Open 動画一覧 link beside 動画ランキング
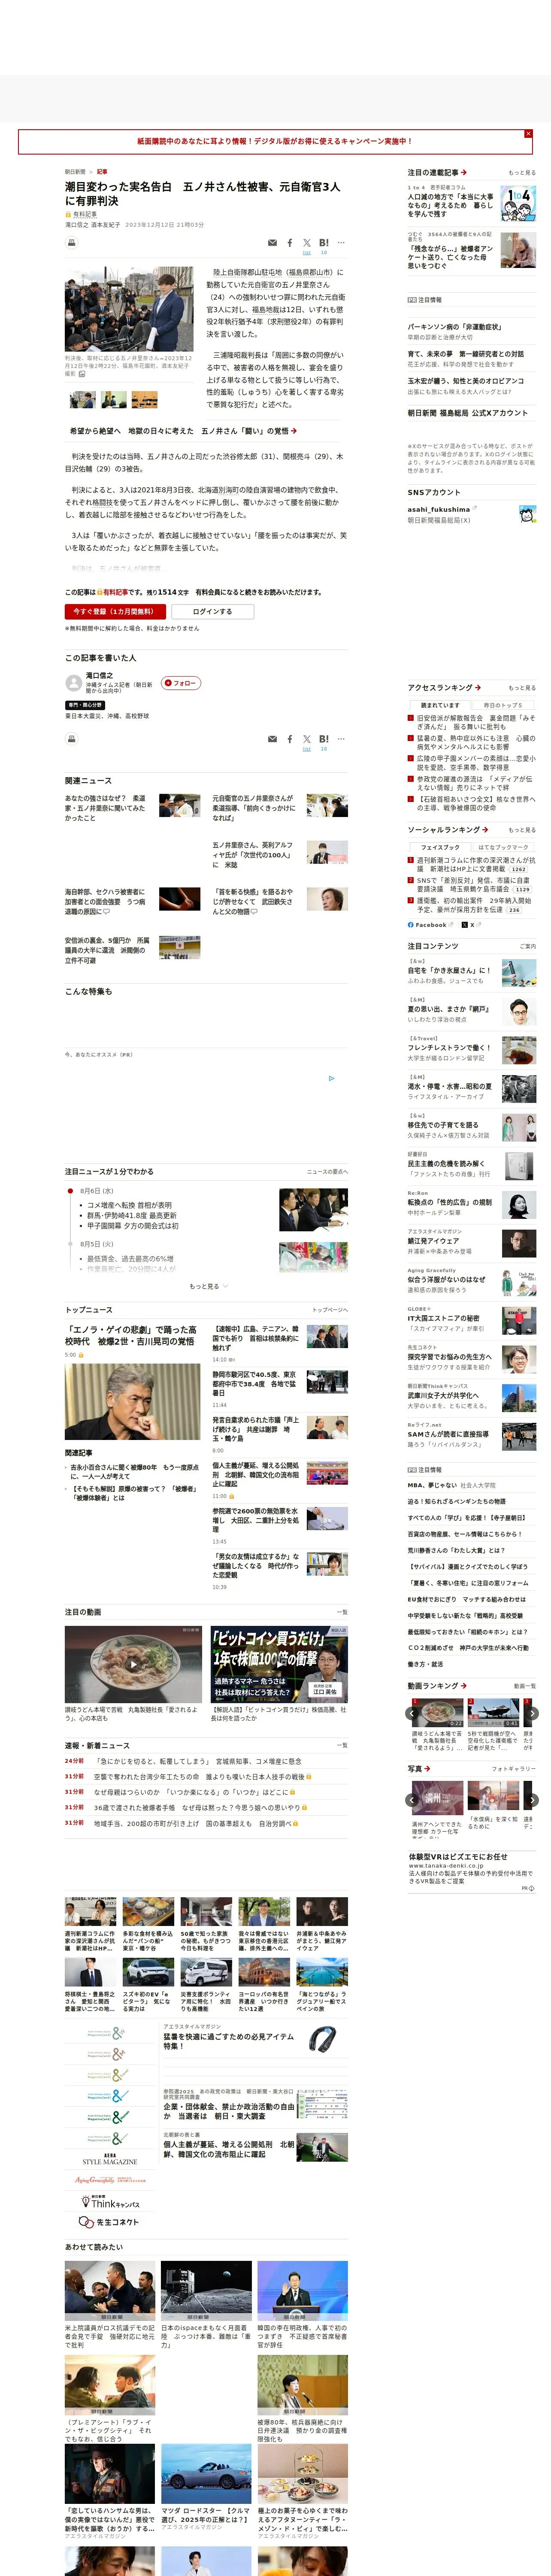 click(x=525, y=1686)
